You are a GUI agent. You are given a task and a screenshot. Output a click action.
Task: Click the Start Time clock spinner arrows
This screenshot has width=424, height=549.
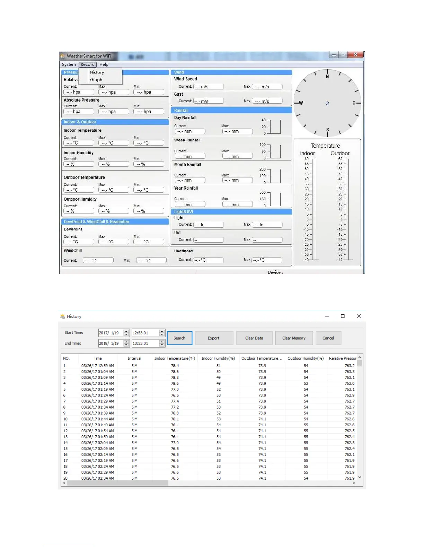click(162, 333)
